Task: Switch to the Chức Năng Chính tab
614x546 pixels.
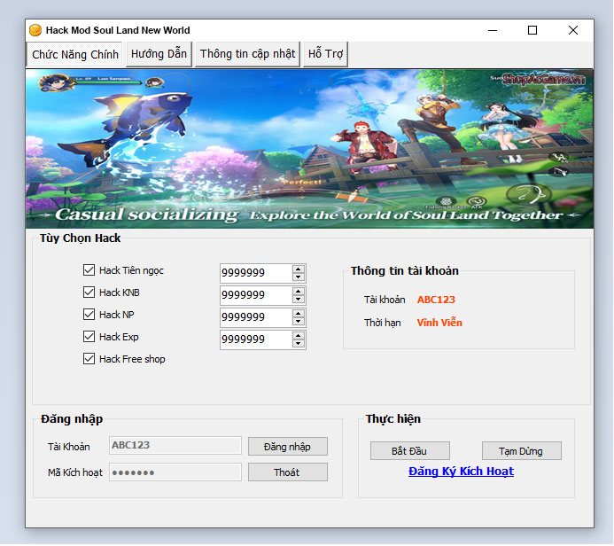Action: click(x=75, y=54)
